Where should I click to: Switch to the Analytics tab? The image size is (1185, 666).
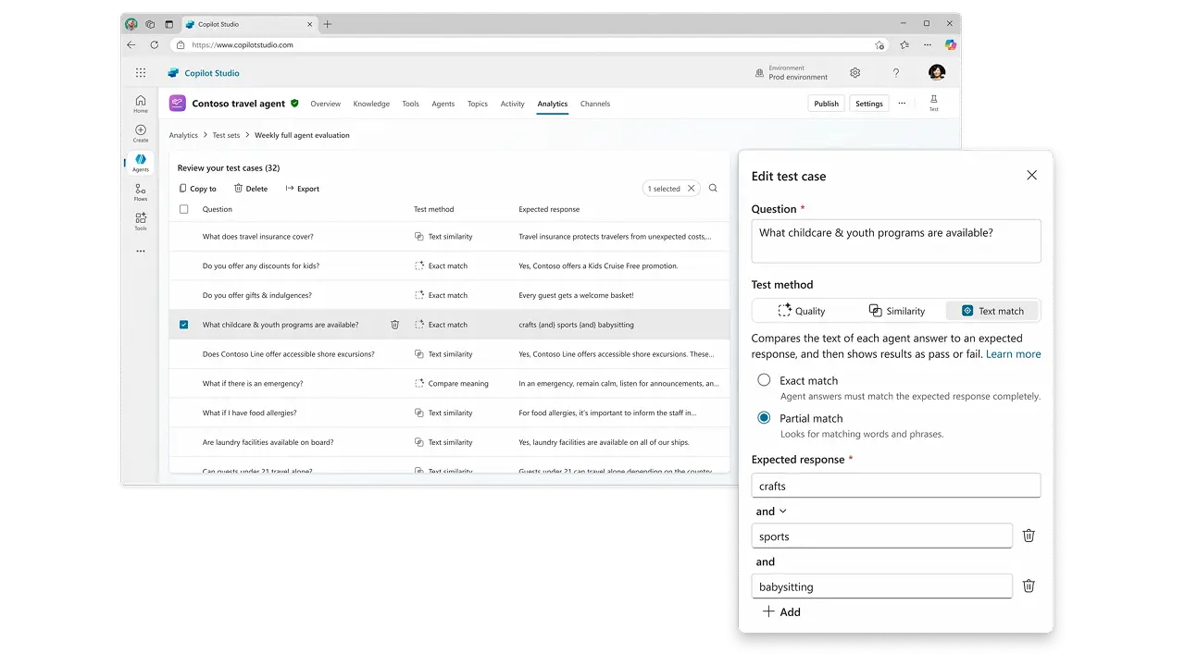coord(553,104)
